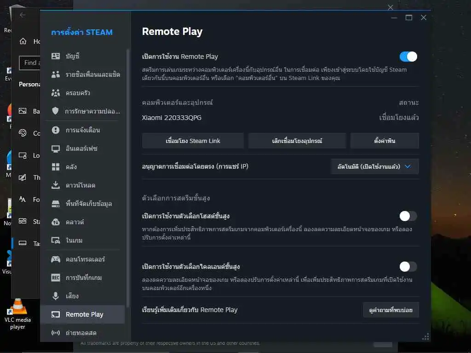Go to In-Game (ในเกม) settings page
The width and height of the screenshot is (471, 353).
(x=83, y=240)
